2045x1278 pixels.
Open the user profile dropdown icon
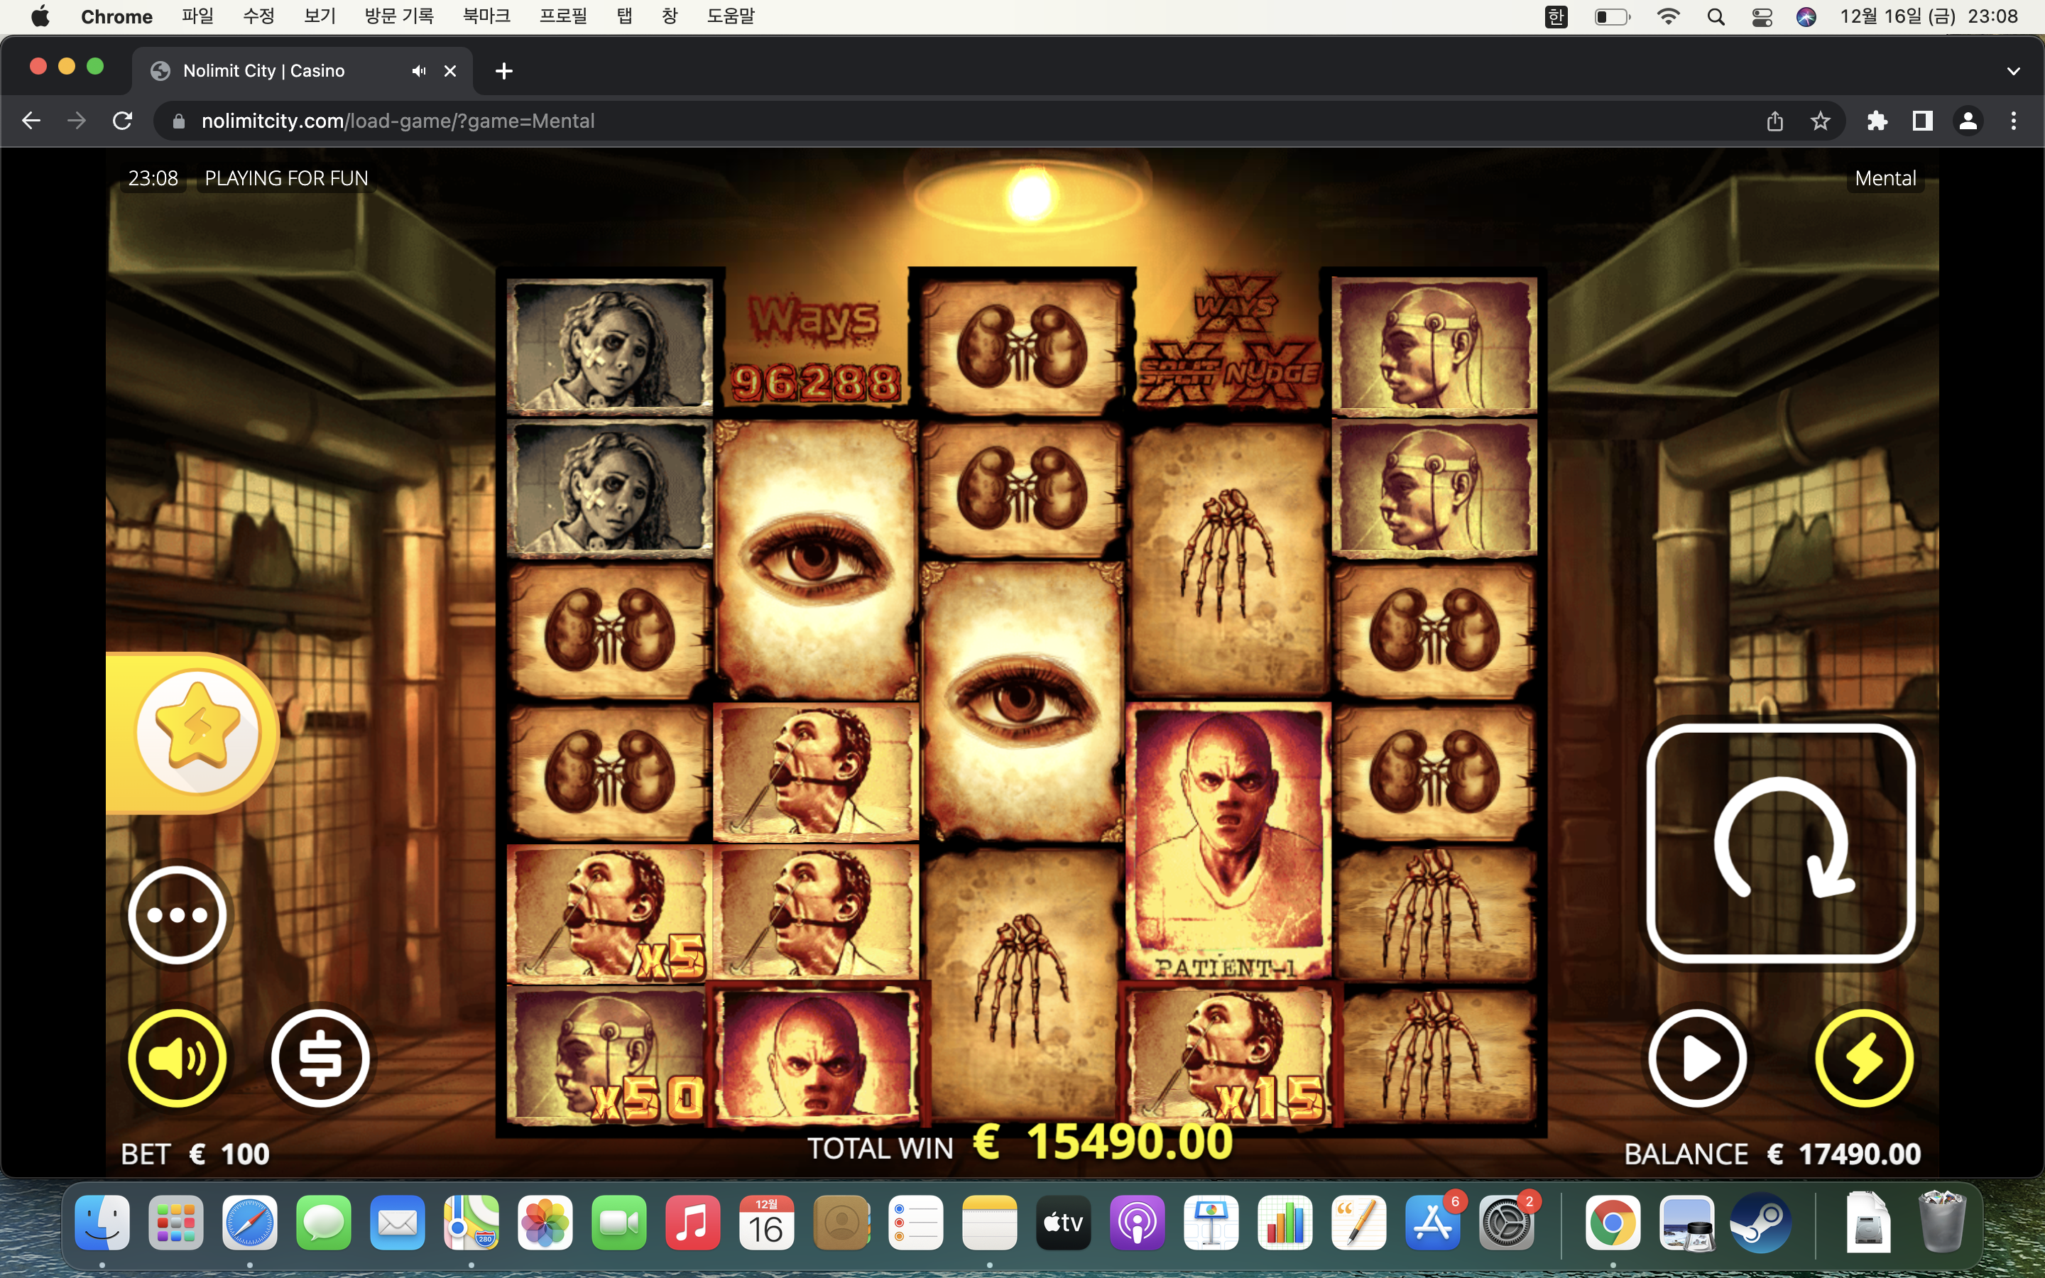click(1968, 121)
